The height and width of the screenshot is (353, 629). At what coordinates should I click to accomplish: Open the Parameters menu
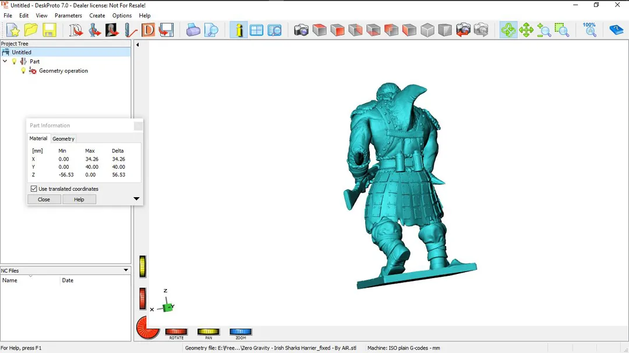pos(68,16)
